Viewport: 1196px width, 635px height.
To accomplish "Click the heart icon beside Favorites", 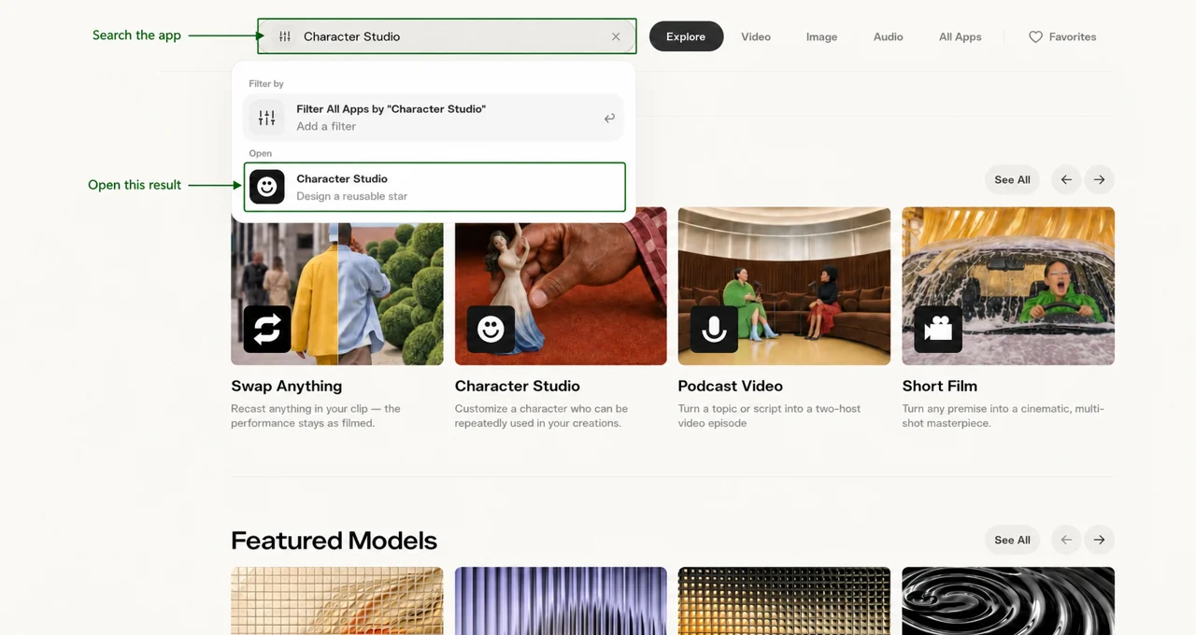I will [1035, 37].
